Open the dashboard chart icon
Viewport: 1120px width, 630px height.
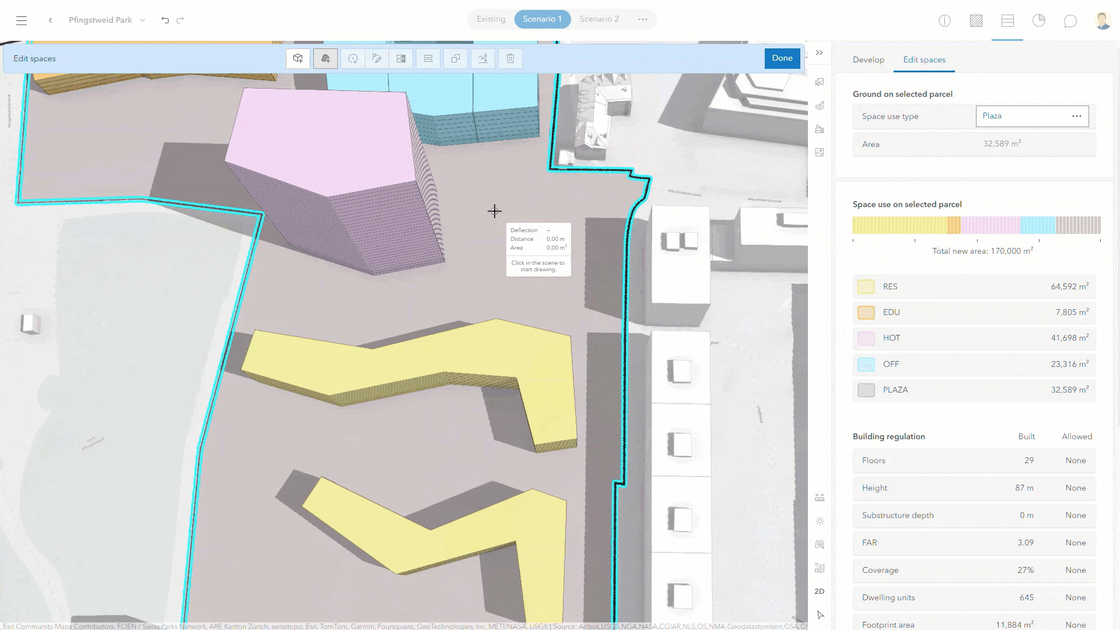click(x=1038, y=21)
